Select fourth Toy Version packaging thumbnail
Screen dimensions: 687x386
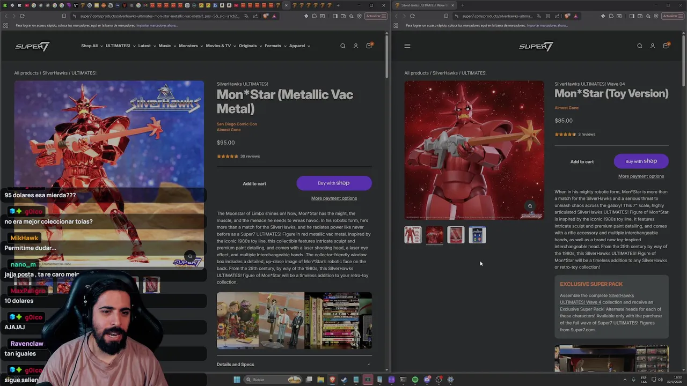click(477, 235)
